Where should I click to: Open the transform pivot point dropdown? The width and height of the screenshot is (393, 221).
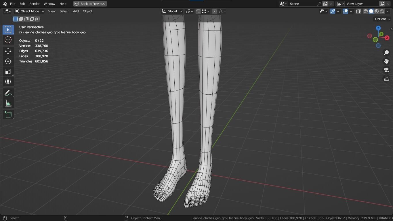[x=189, y=11]
